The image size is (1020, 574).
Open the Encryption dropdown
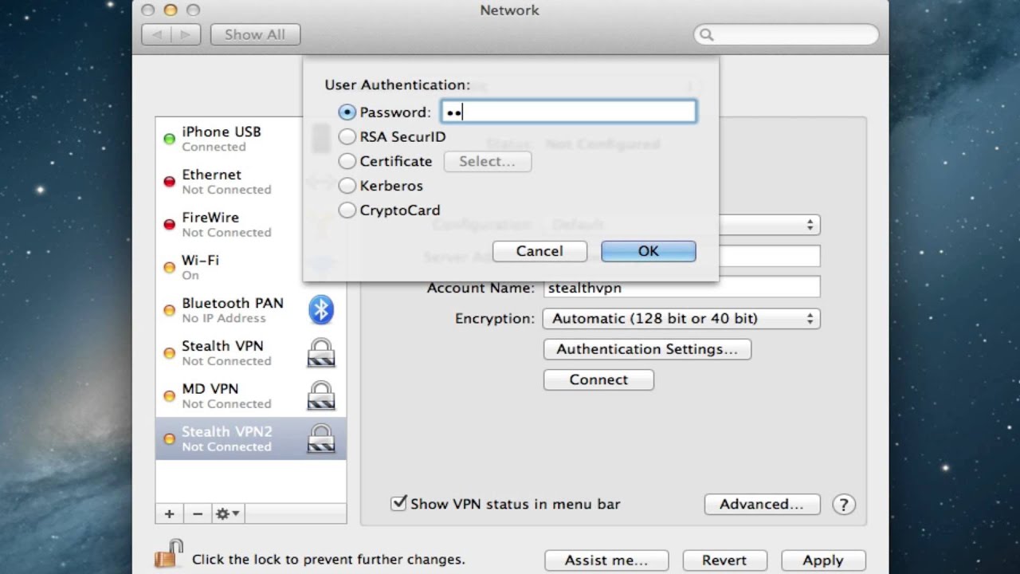tap(681, 318)
